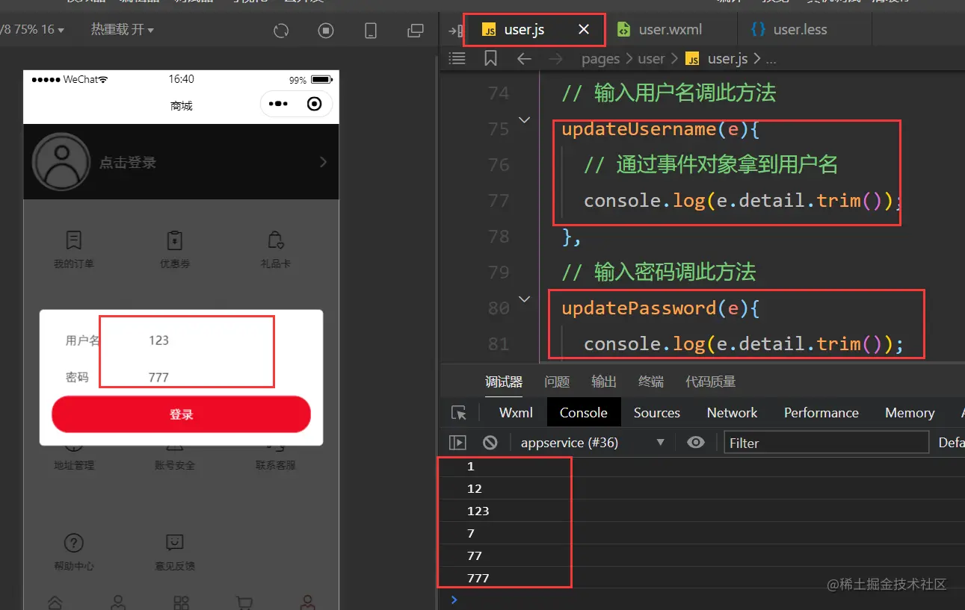Screen dimensions: 965x610
Task: Click the simulator stop icon
Action: click(x=326, y=31)
